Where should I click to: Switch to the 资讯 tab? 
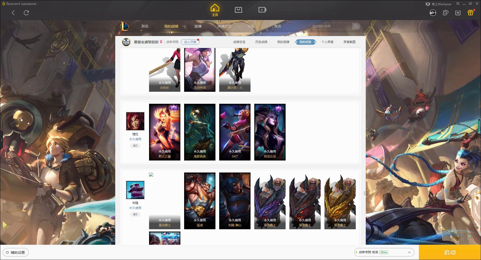pyautogui.click(x=145, y=26)
